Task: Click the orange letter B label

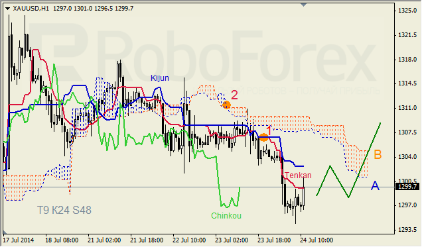Action: tap(378, 155)
